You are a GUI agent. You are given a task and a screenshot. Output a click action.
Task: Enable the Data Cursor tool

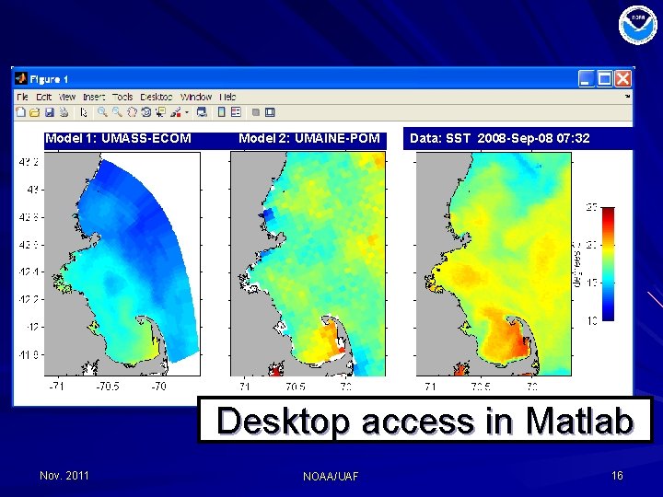click(x=160, y=112)
